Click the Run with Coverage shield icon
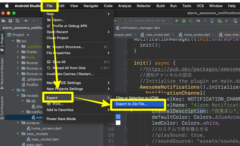240x146 pixels. click(191, 21)
